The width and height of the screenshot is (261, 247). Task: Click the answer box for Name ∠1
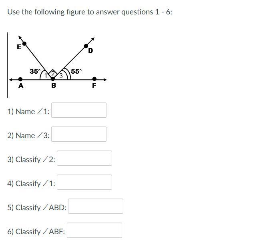point(79,110)
